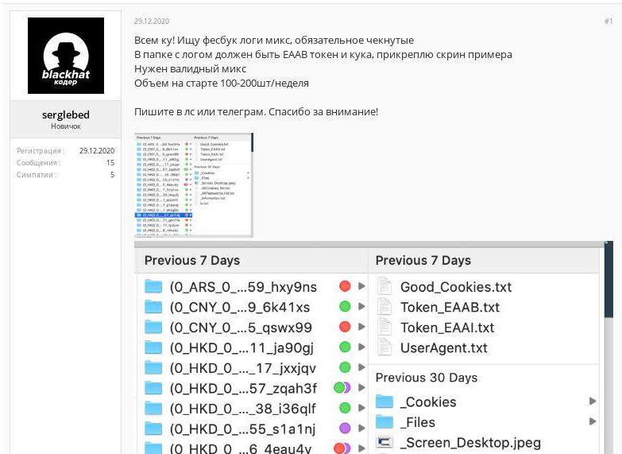This screenshot has width=622, height=454.
Task: Click green-purple tag dots on (0_HKD_0_...57_zqah3f
Action: 342,387
